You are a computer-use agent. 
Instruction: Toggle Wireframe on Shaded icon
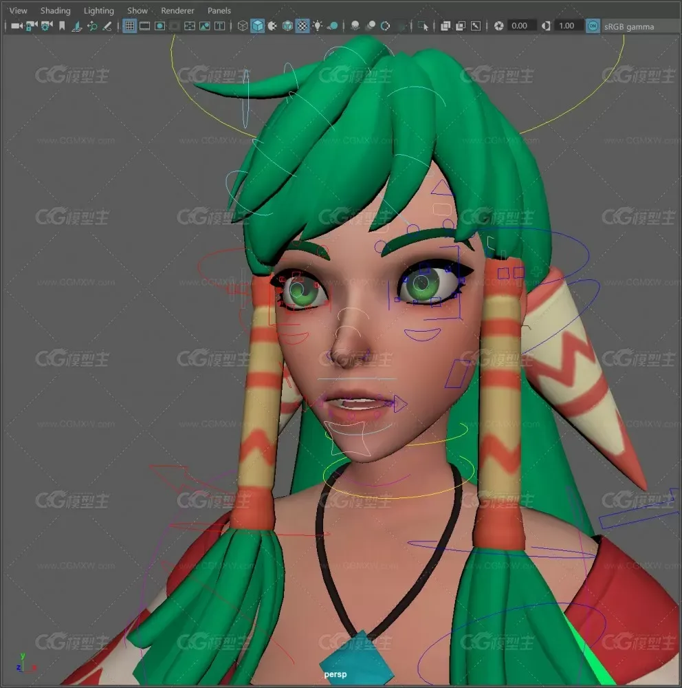(287, 26)
